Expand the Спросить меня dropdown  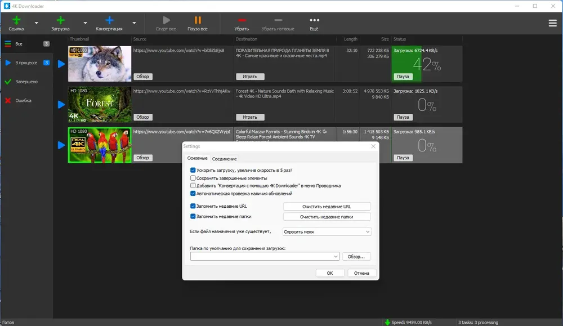pyautogui.click(x=327, y=232)
